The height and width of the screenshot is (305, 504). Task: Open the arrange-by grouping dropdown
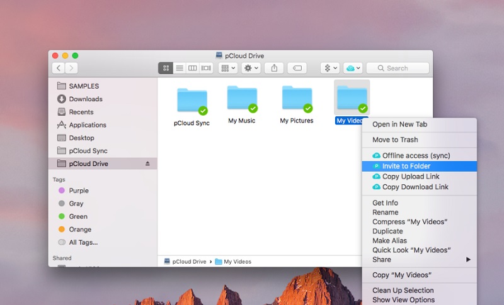point(227,68)
